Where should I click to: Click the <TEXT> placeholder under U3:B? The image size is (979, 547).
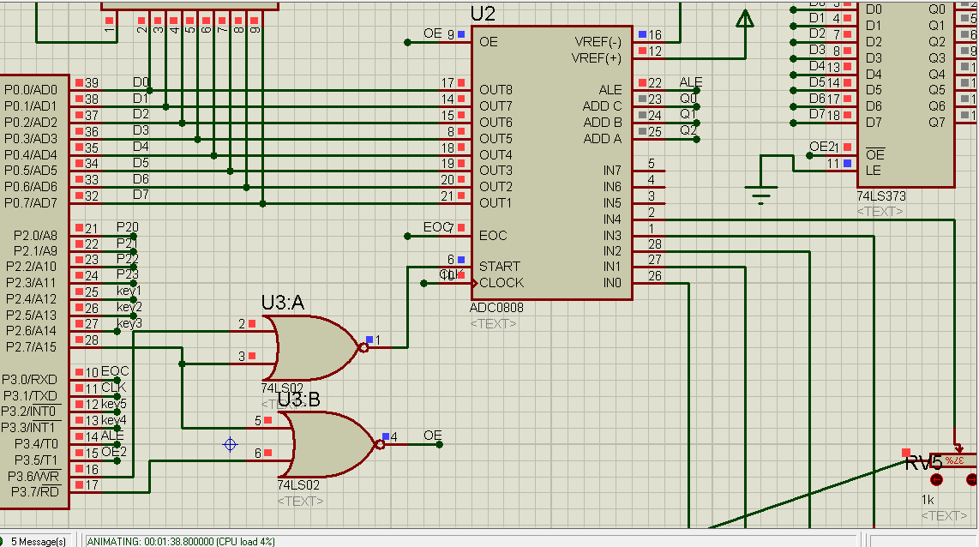point(300,501)
